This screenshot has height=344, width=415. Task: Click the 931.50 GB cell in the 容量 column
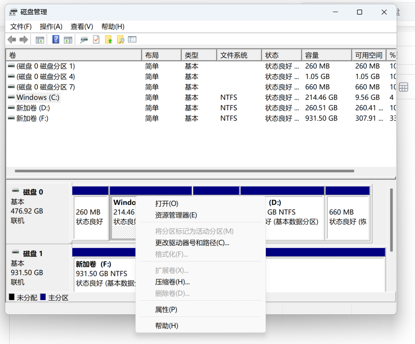point(321,118)
